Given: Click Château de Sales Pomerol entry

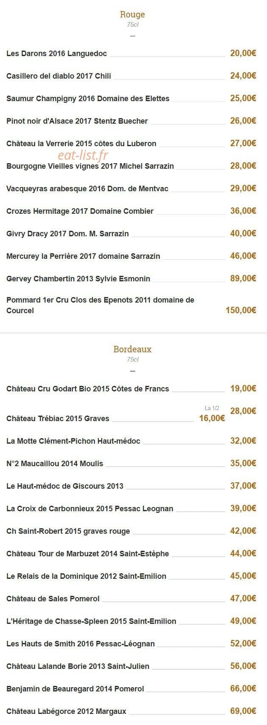Looking at the screenshot, I should click(53, 599).
